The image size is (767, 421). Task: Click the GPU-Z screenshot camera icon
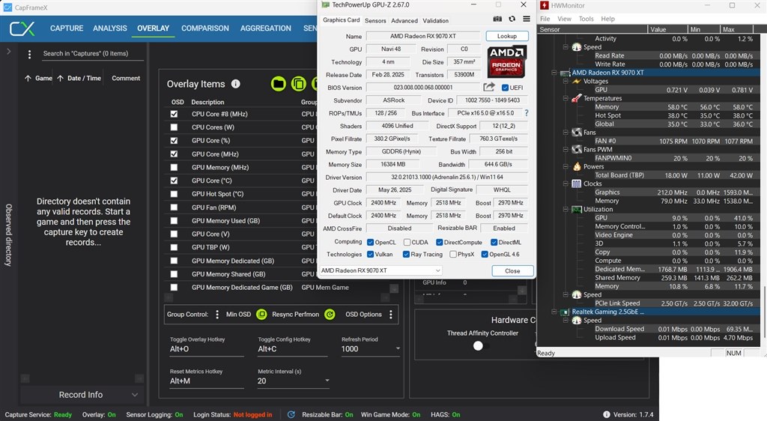tap(497, 19)
